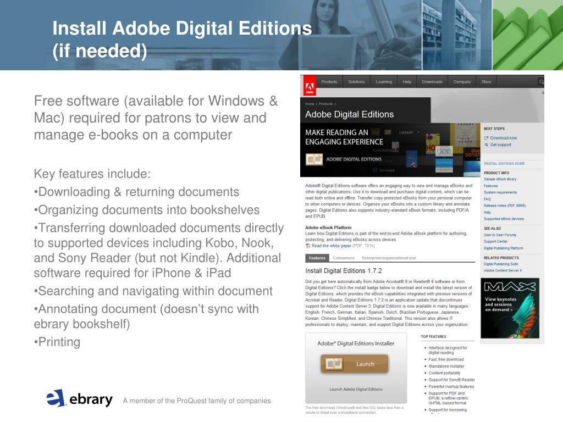This screenshot has height=422, width=563.
Task: Click the book icon on the Launch button
Action: click(x=334, y=364)
